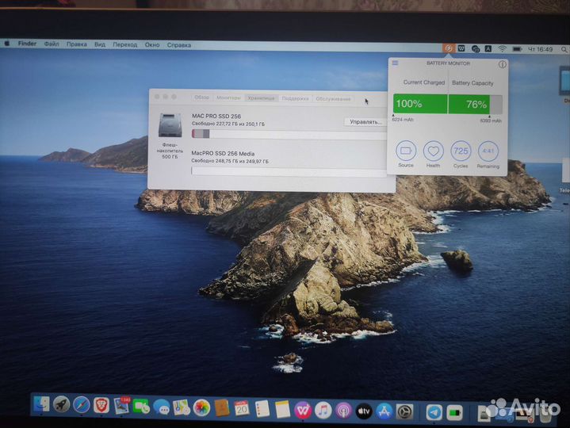Open Reminders app in the dock
Viewport: 570px width, 428px height.
click(262, 409)
